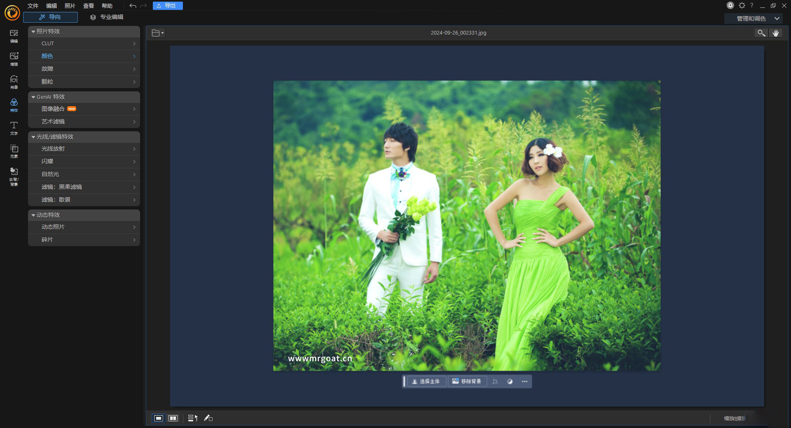This screenshot has width=791, height=428.
Task: Toggle the pencil edit overlay icon
Action: click(x=208, y=419)
